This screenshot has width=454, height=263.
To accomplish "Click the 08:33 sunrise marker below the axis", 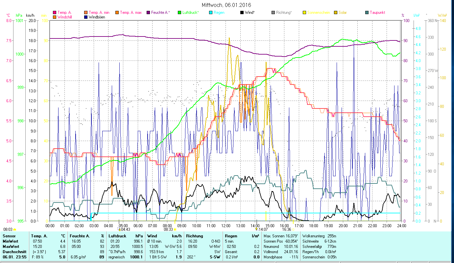I will (168, 229).
